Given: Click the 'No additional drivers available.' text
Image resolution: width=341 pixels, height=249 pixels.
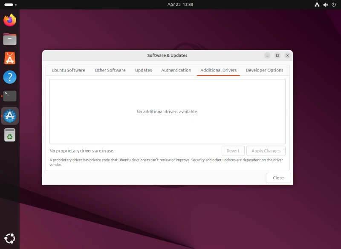Looking at the screenshot, I should [167, 112].
